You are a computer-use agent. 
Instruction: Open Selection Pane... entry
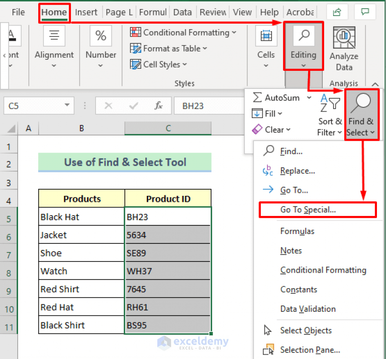pos(310,349)
